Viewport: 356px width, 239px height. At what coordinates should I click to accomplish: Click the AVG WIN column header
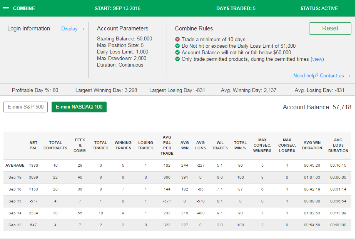pos(185,145)
